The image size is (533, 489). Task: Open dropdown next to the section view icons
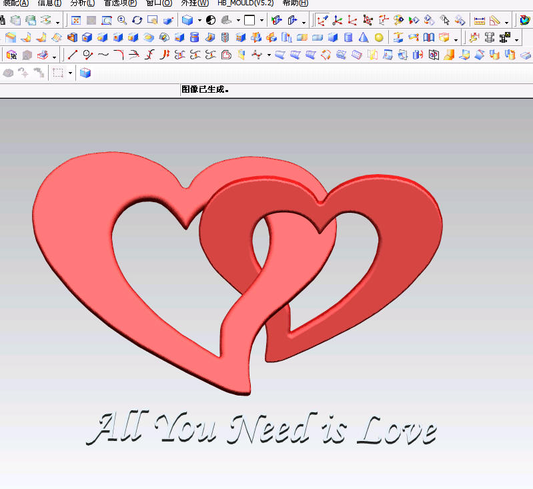[x=304, y=22]
